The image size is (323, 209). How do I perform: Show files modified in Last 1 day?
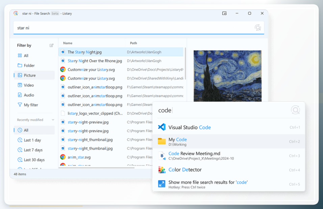(34, 140)
